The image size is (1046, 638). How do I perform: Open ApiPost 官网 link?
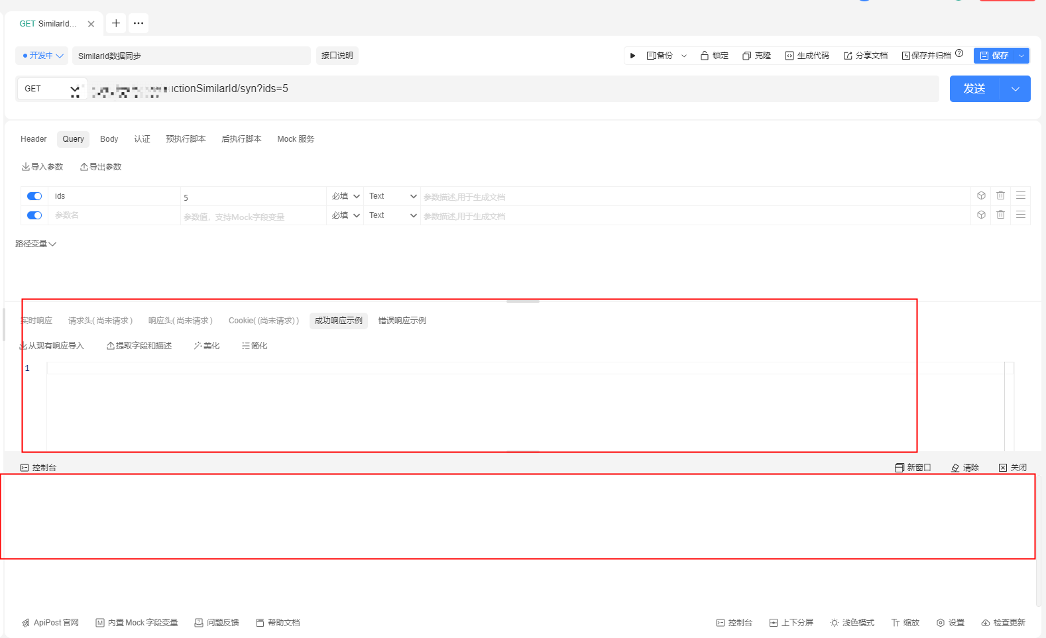tap(50, 623)
